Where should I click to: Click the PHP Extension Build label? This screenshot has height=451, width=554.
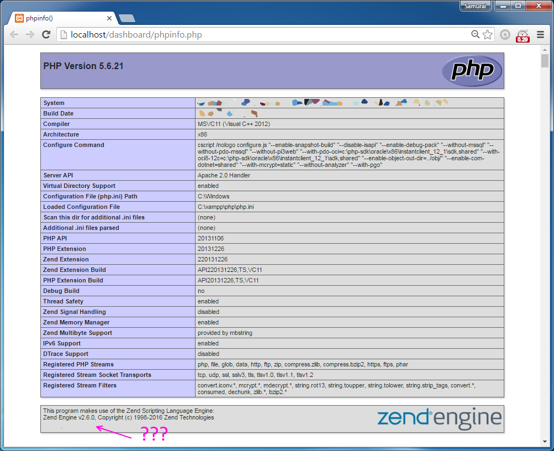pyautogui.click(x=73, y=280)
